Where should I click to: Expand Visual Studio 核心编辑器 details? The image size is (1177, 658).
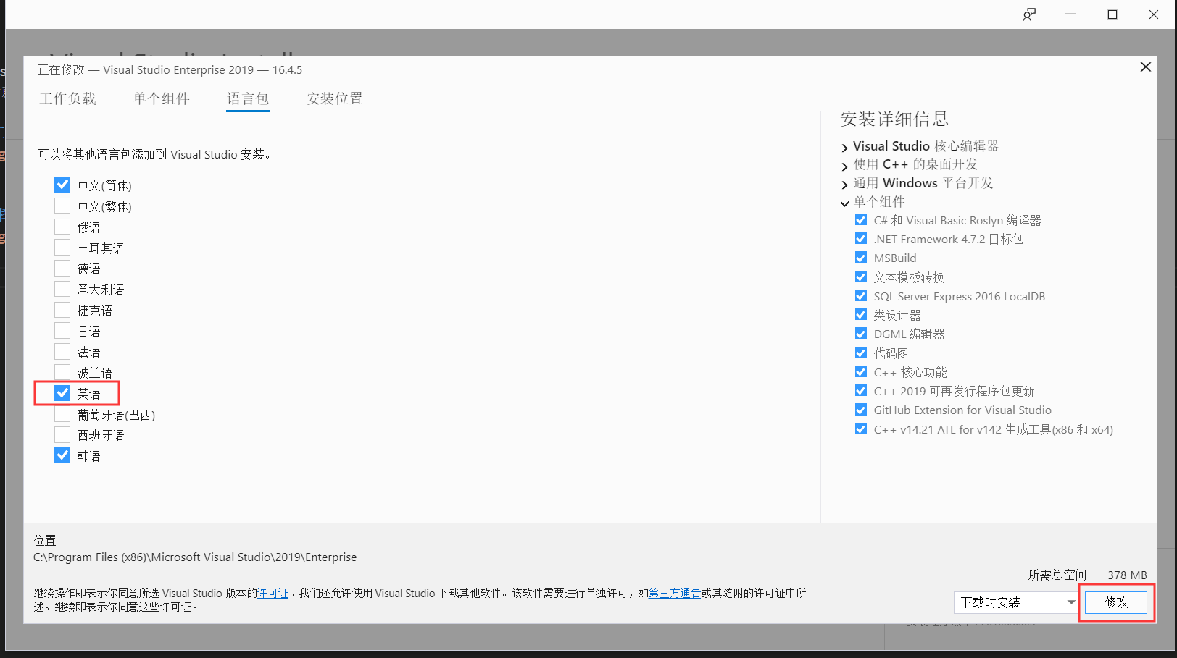tap(844, 147)
